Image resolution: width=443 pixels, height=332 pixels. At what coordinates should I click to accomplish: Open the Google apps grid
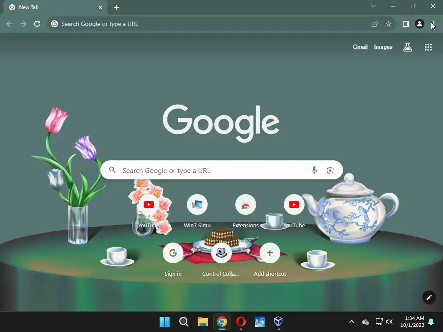point(428,47)
